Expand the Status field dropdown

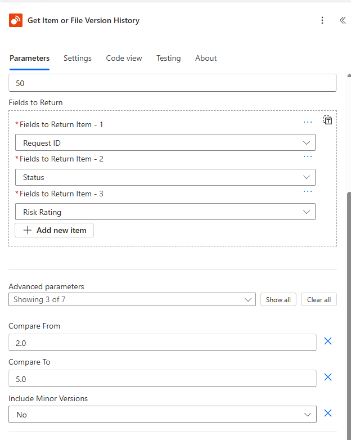tap(165, 177)
